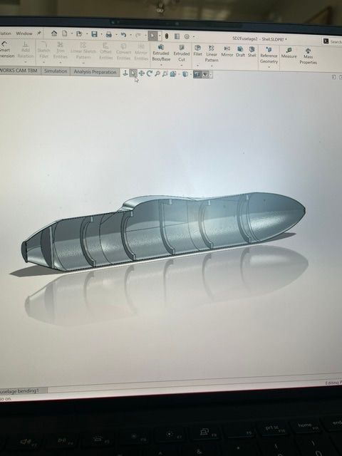The width and height of the screenshot is (342, 456).
Task: Launch the Measure tool
Action: pyautogui.click(x=289, y=53)
